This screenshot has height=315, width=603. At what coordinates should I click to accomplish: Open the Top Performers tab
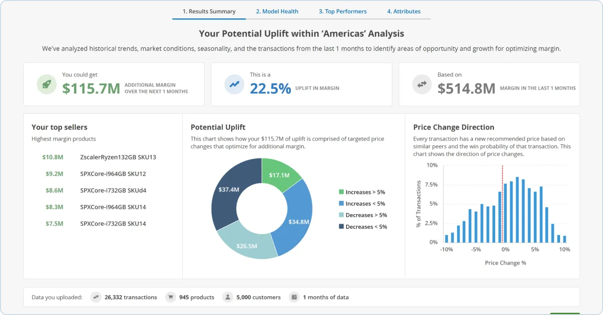pos(343,11)
